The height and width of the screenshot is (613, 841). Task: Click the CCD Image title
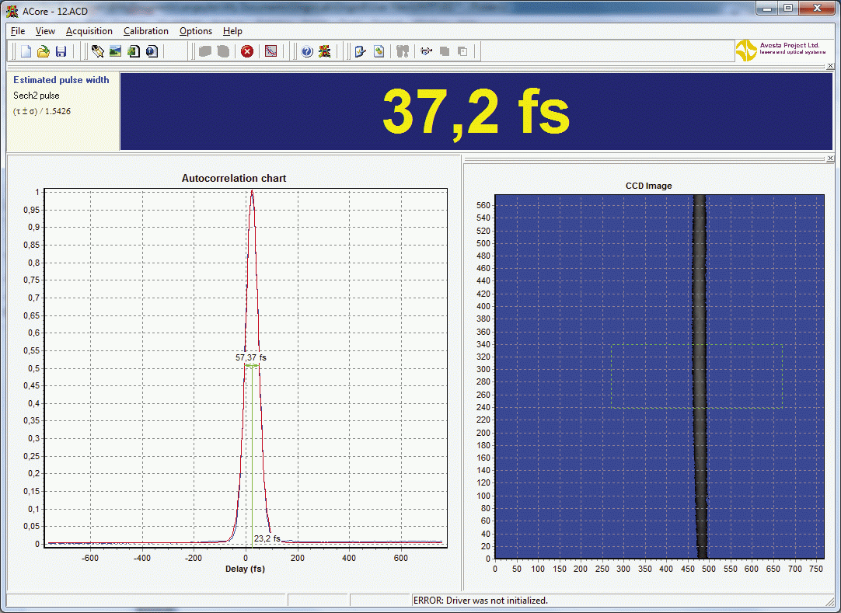point(648,186)
